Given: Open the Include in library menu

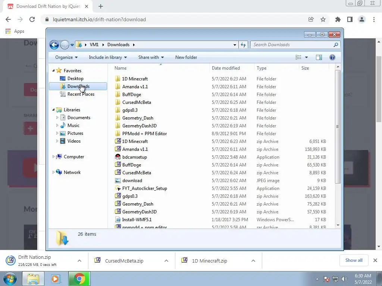Looking at the screenshot, I should point(108,57).
